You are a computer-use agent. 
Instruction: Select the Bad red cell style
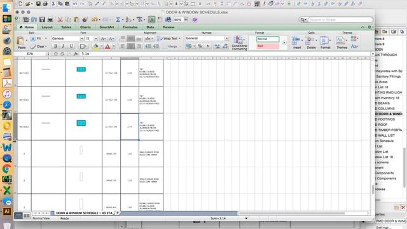(268, 46)
